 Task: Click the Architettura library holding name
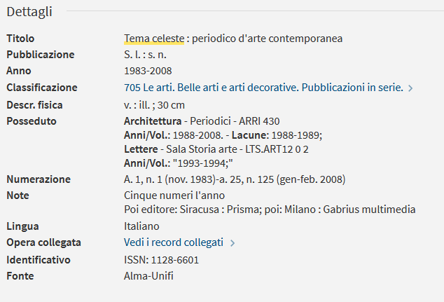[x=153, y=121]
